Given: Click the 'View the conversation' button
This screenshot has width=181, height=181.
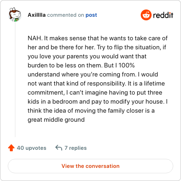Looking at the screenshot, I should 90,166.
